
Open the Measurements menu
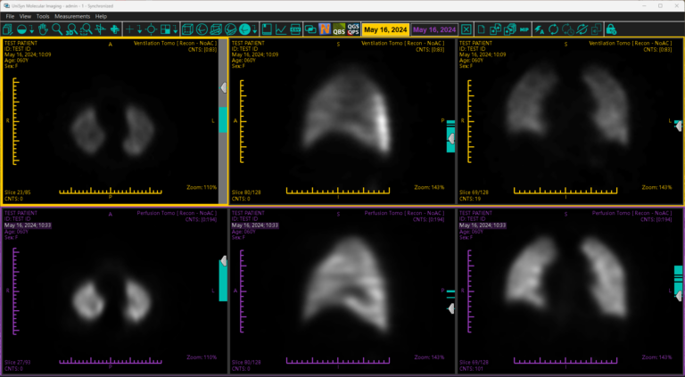point(72,16)
